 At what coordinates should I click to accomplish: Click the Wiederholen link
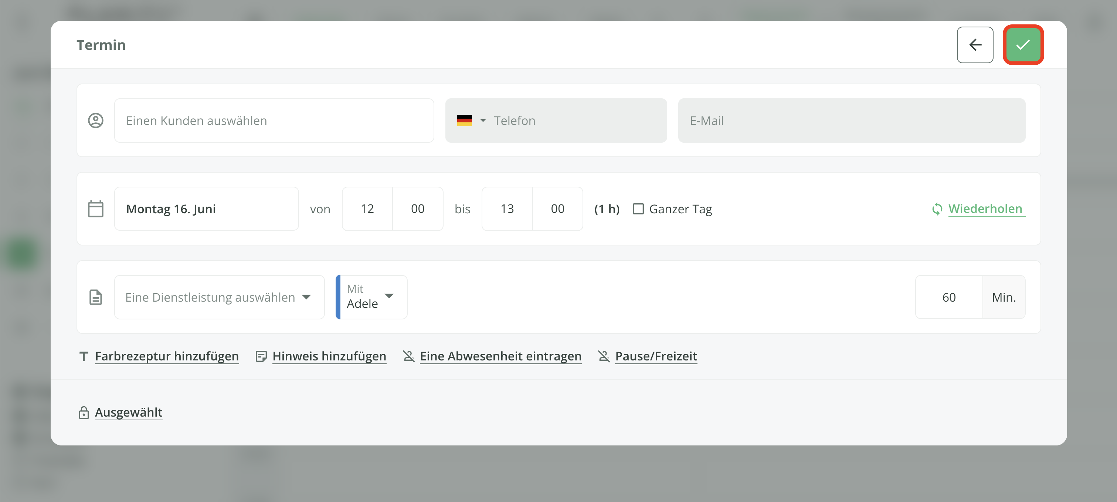(x=985, y=209)
